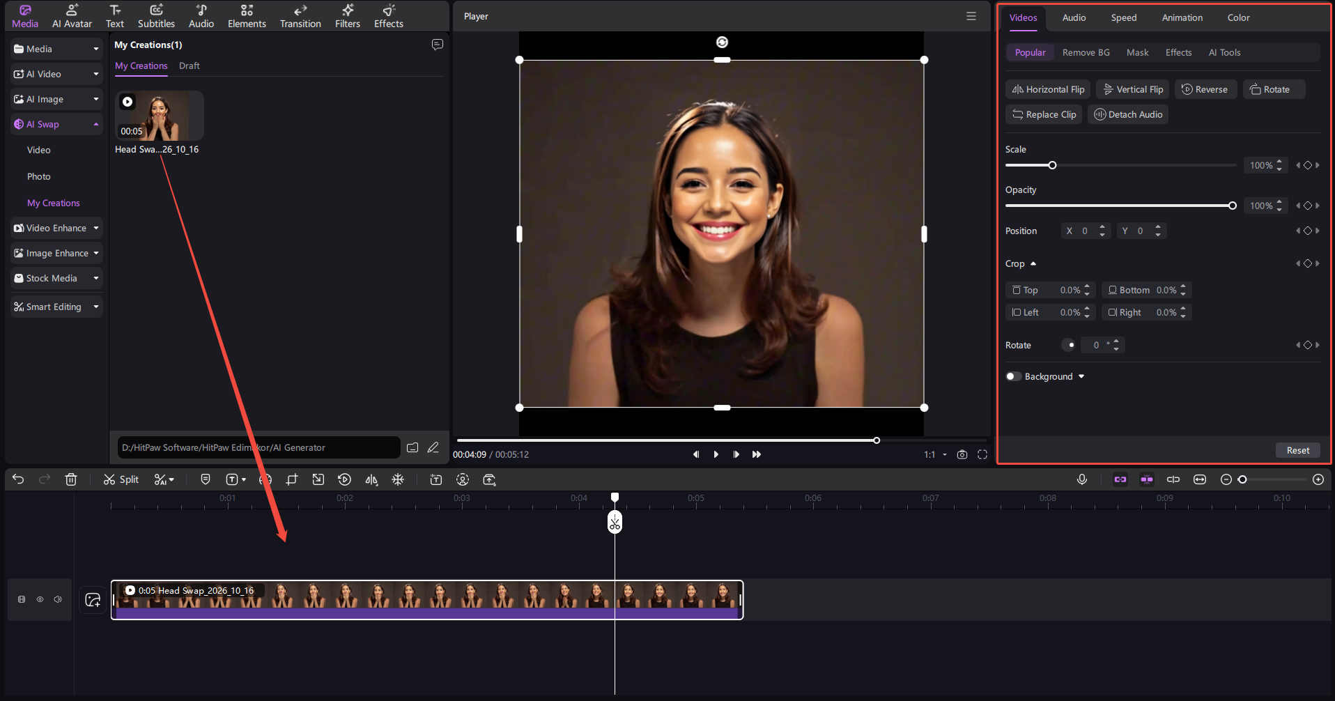1335x701 pixels.
Task: Open folder icon next to output path
Action: (412, 447)
